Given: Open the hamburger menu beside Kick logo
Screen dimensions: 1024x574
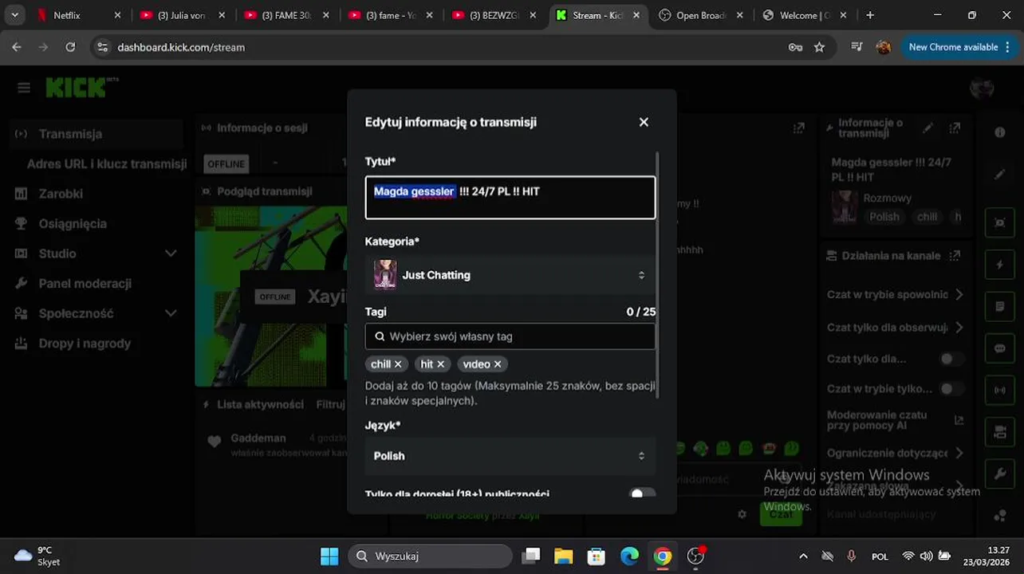Looking at the screenshot, I should coord(24,88).
